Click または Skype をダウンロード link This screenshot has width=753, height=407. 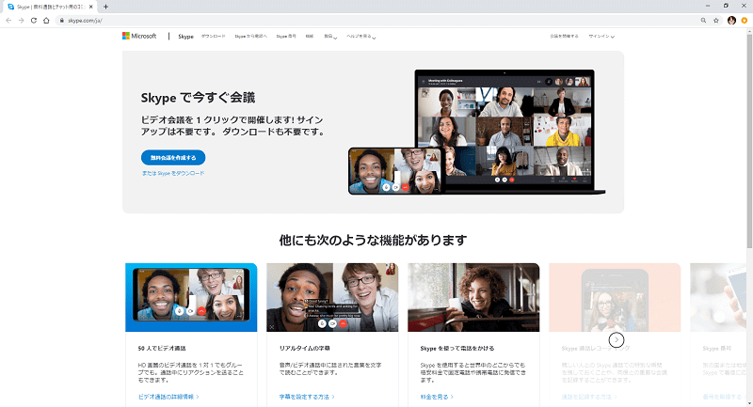tap(173, 173)
